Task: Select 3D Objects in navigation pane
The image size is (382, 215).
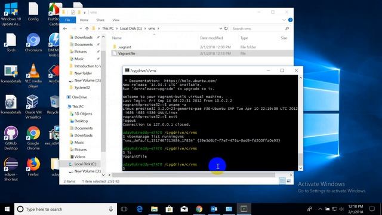Action: [x=83, y=114]
